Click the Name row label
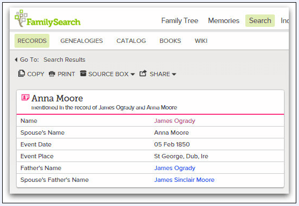The width and height of the screenshot is (299, 206). tap(29, 121)
